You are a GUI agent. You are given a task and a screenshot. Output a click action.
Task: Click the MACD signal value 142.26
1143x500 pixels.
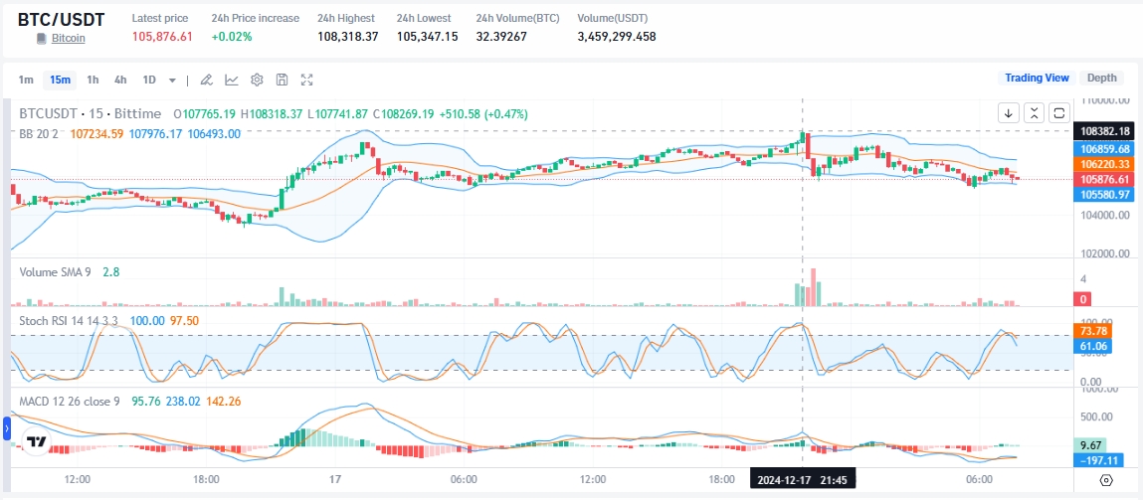225,401
